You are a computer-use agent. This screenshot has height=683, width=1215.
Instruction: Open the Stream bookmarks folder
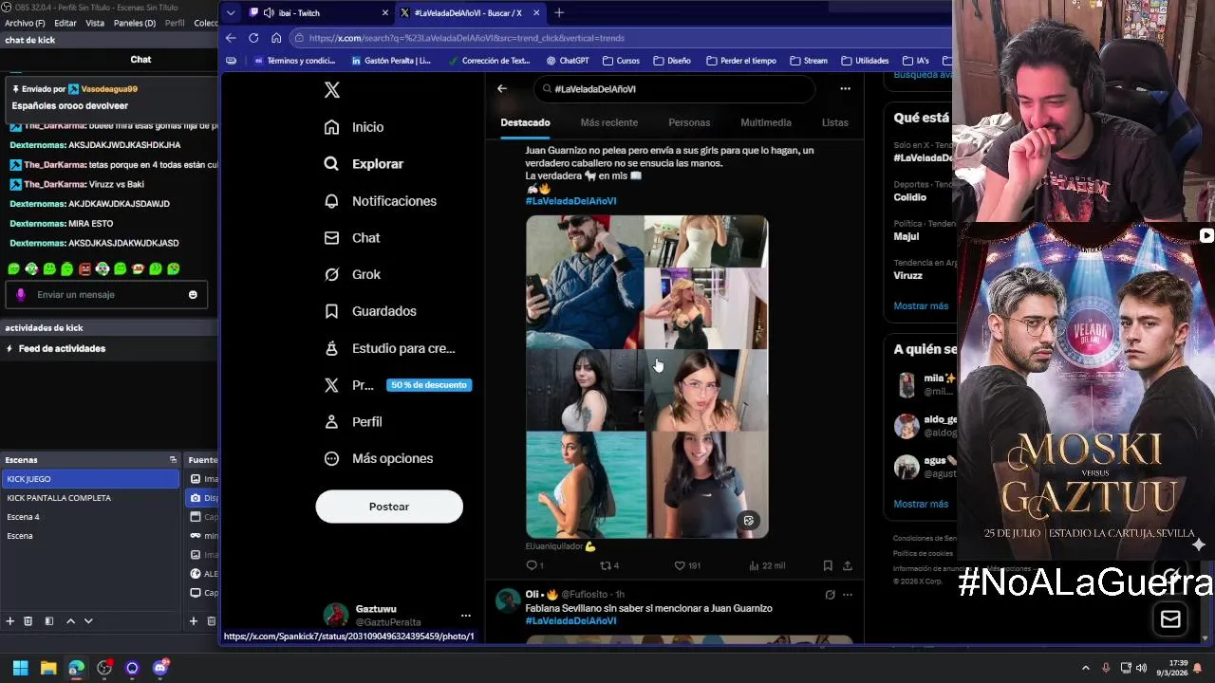809,61
